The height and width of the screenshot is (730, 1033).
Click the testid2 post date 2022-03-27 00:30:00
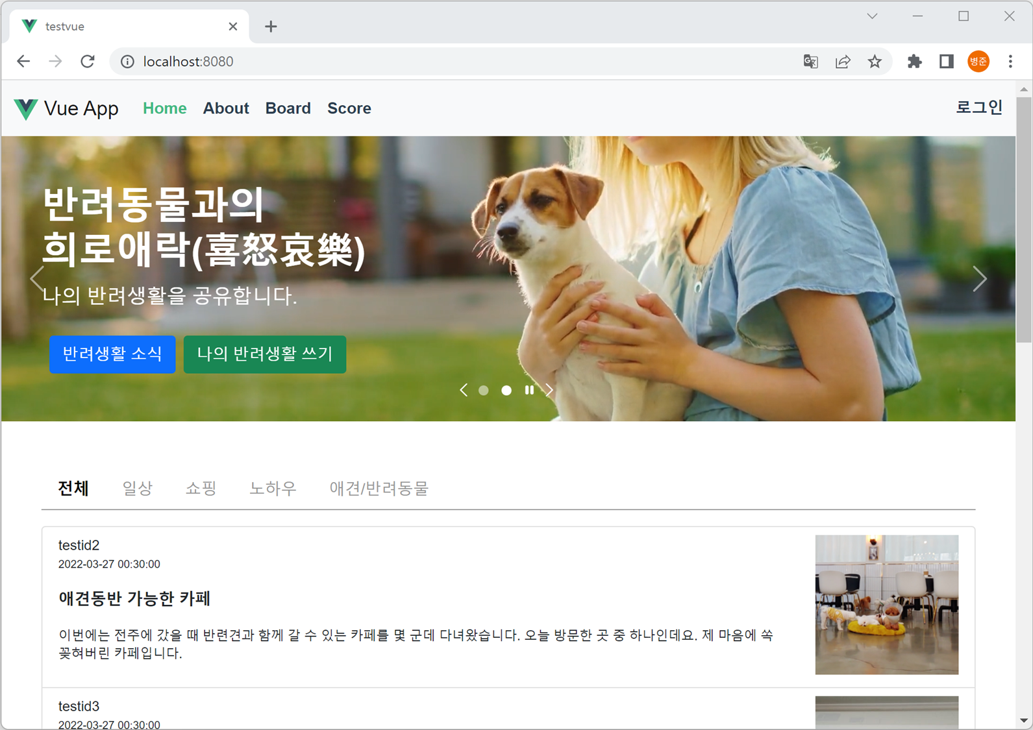109,565
